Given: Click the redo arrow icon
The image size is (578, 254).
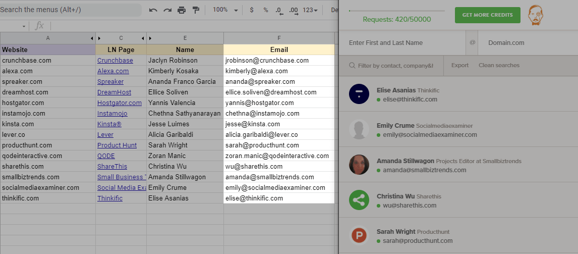Looking at the screenshot, I should point(167,10).
